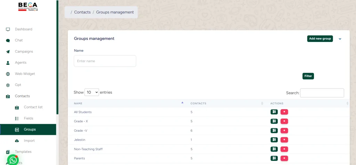Viewport: 356px width, 165px height.
Task: Click the Contacts breadcrumb link
Action: tap(82, 12)
